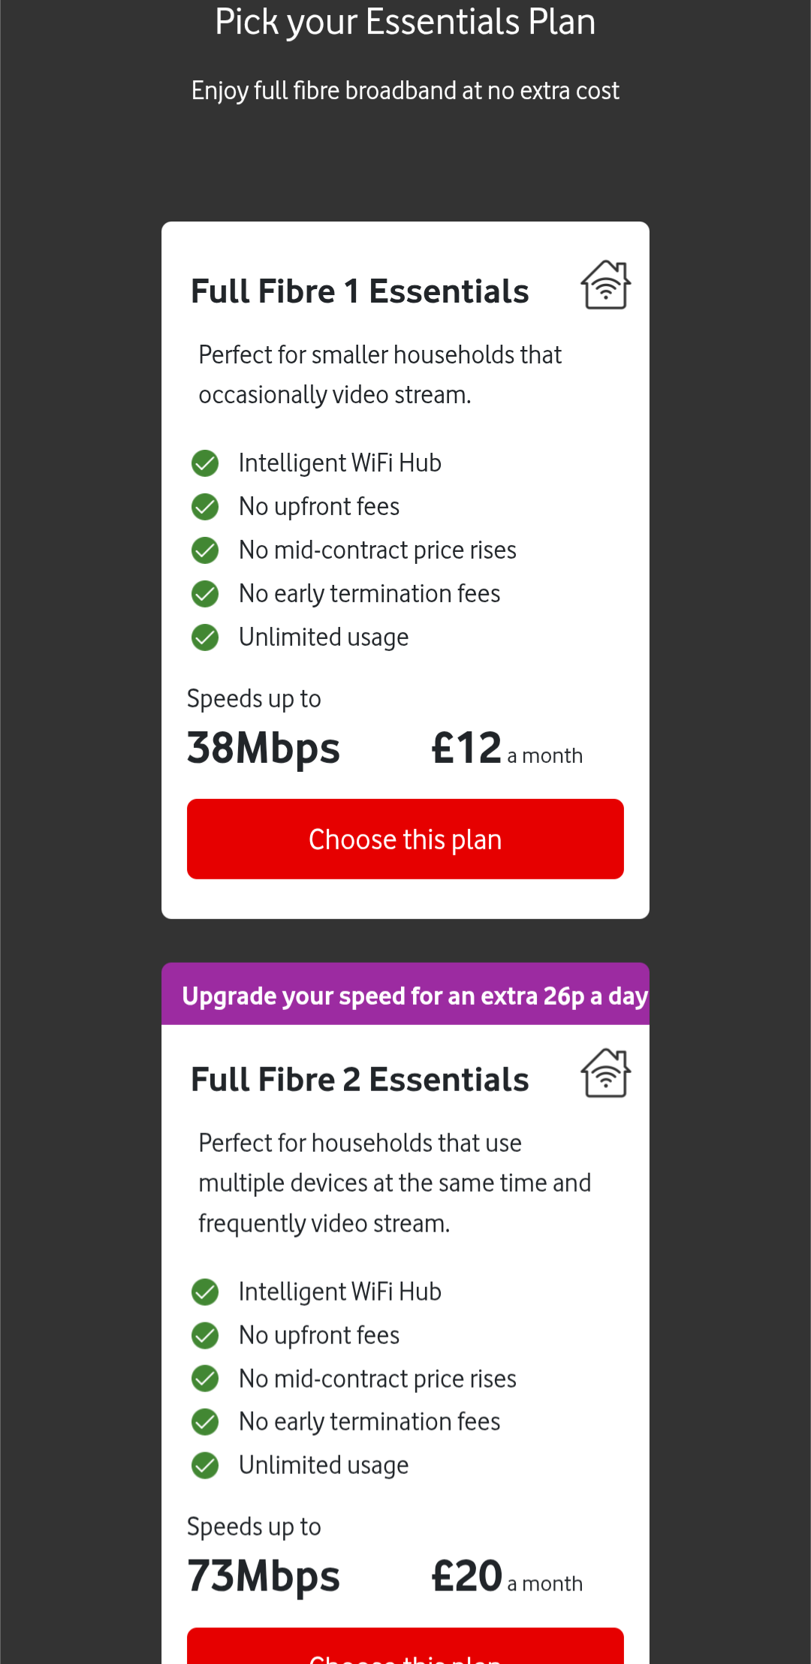Click the 73Mbps speed text
Image resolution: width=811 pixels, height=1664 pixels.
[x=264, y=1576]
